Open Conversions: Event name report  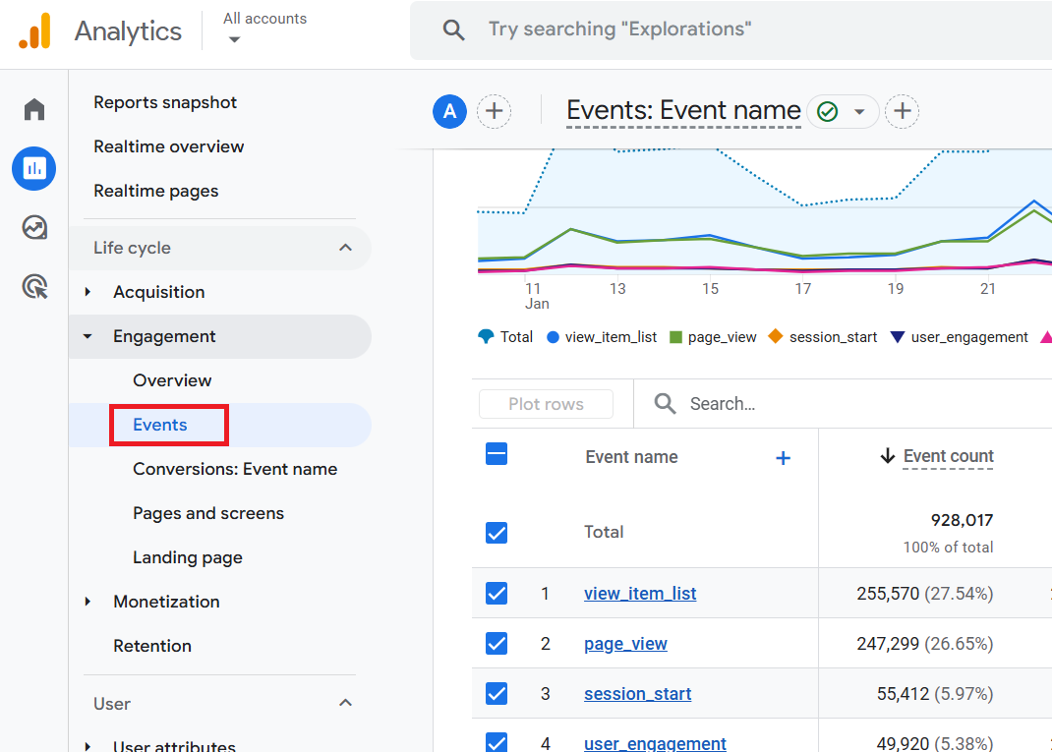tap(235, 469)
